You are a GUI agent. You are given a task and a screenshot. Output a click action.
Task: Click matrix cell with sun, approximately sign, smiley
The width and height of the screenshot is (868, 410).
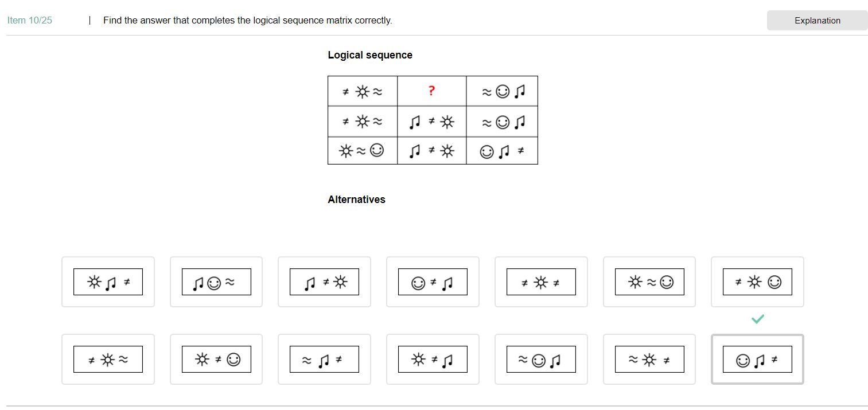click(362, 151)
